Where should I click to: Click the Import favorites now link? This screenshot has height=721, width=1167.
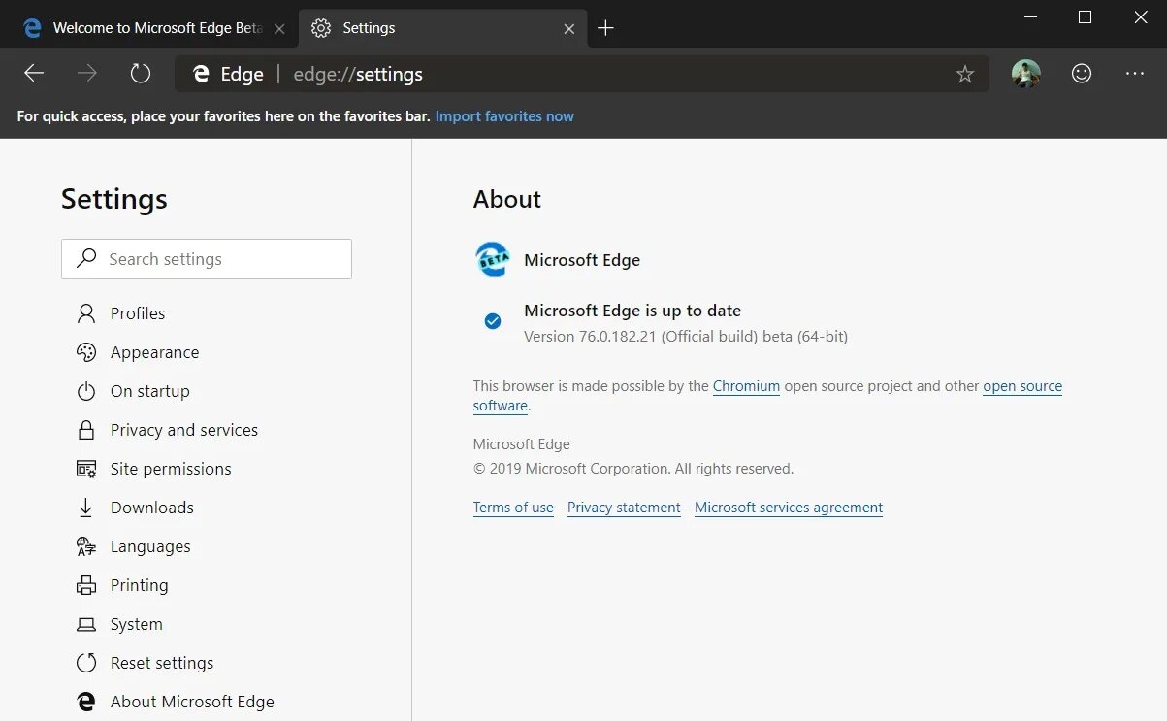tap(504, 116)
